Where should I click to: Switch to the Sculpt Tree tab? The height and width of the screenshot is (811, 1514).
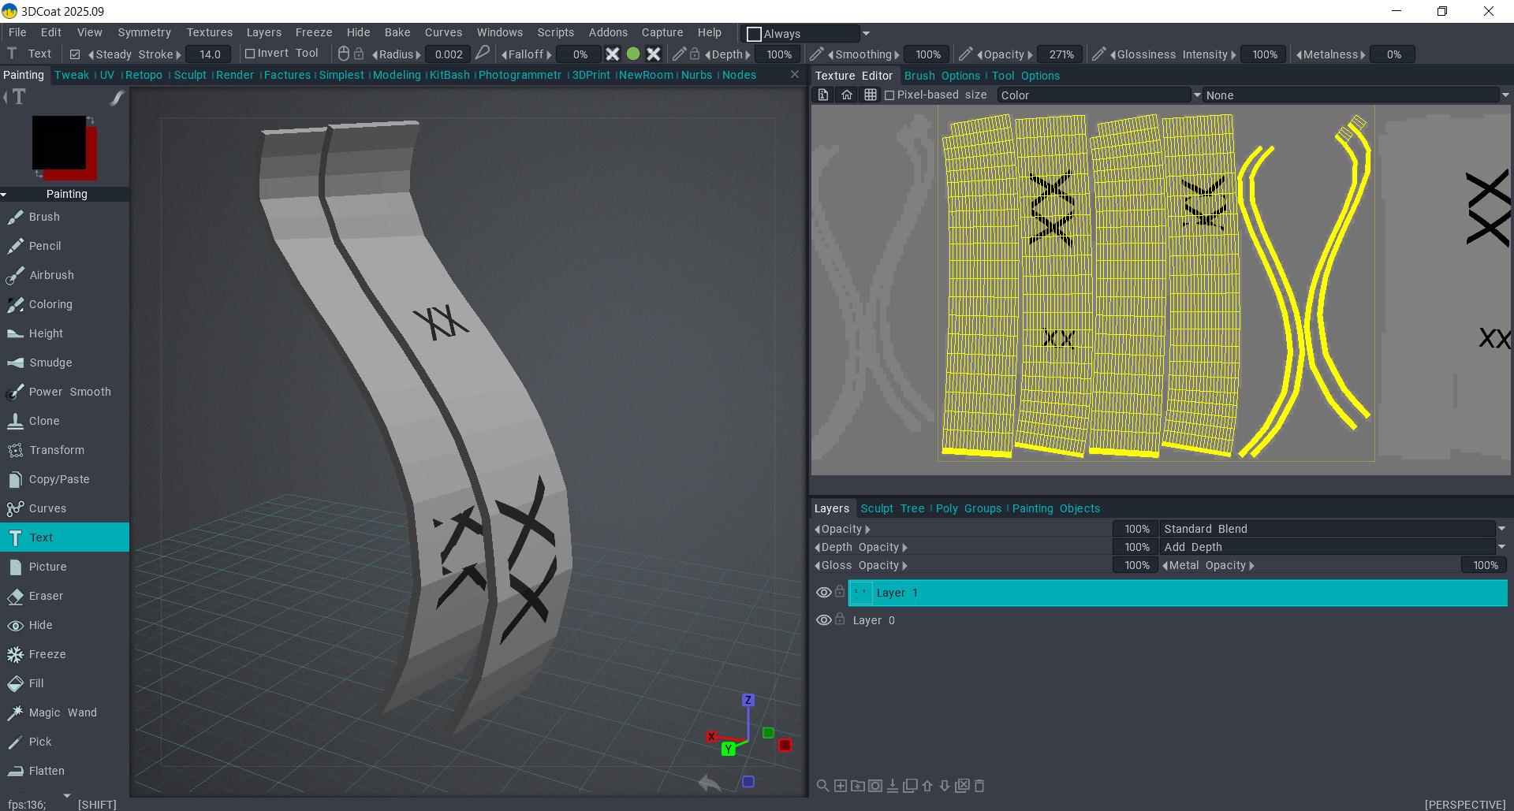(892, 508)
